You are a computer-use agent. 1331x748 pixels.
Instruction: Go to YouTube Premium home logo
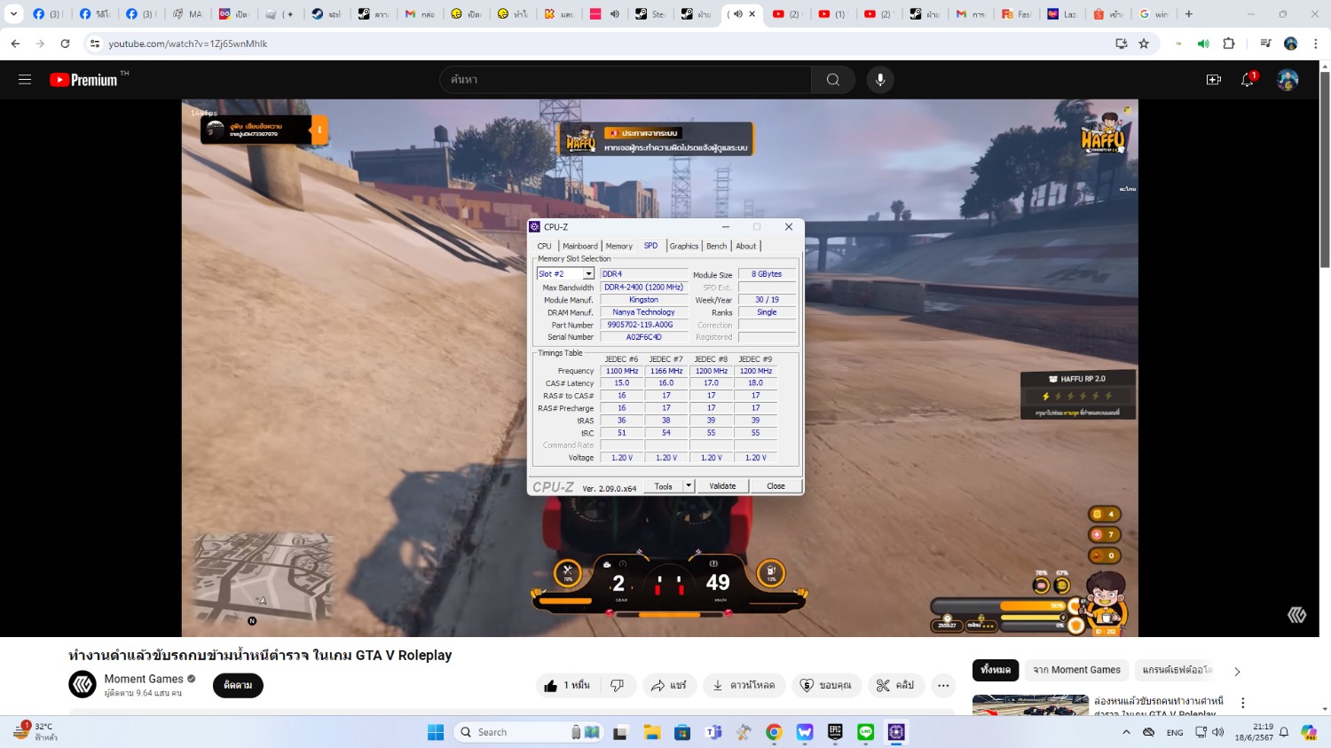point(83,80)
